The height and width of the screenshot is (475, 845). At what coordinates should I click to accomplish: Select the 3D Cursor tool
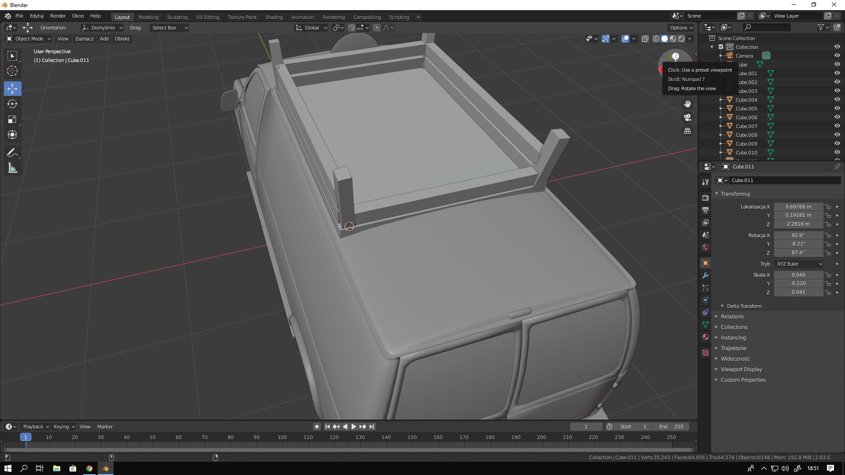pyautogui.click(x=12, y=71)
